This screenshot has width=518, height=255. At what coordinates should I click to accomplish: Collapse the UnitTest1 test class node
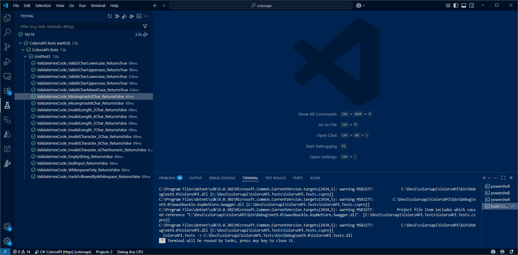click(25, 56)
